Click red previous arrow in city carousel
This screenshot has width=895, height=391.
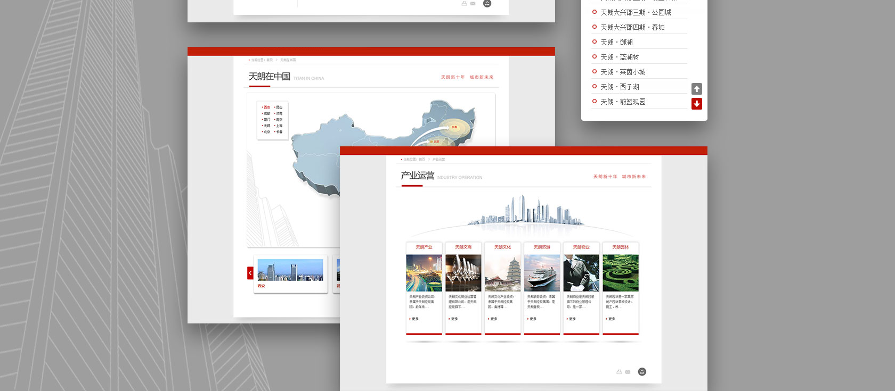[250, 273]
